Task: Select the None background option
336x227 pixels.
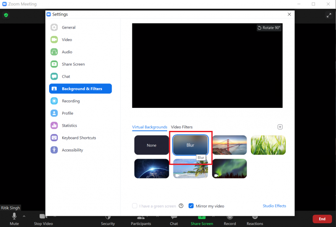Action: click(152, 145)
